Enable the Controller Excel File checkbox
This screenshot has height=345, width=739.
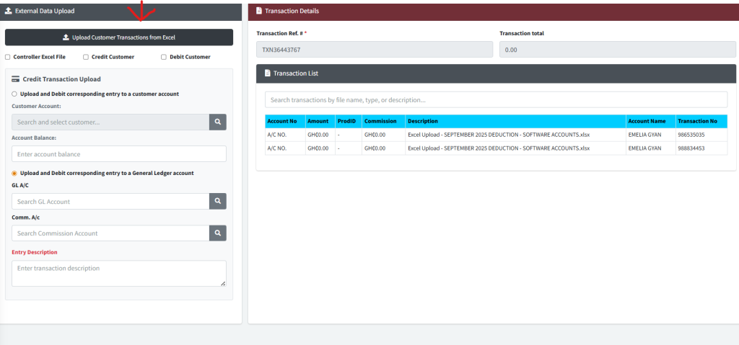pos(8,57)
